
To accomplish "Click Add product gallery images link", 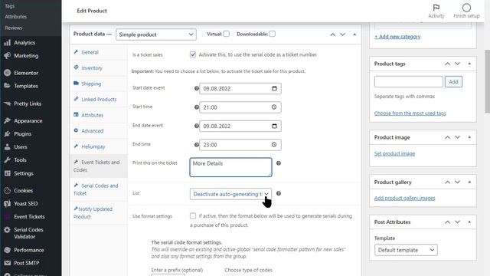I will pyautogui.click(x=404, y=198).
